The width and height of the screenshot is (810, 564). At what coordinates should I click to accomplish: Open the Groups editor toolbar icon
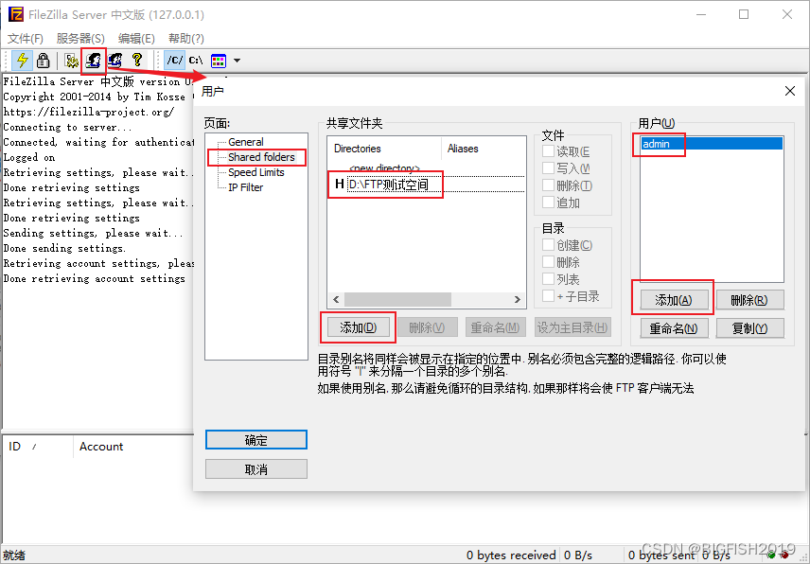(x=114, y=61)
